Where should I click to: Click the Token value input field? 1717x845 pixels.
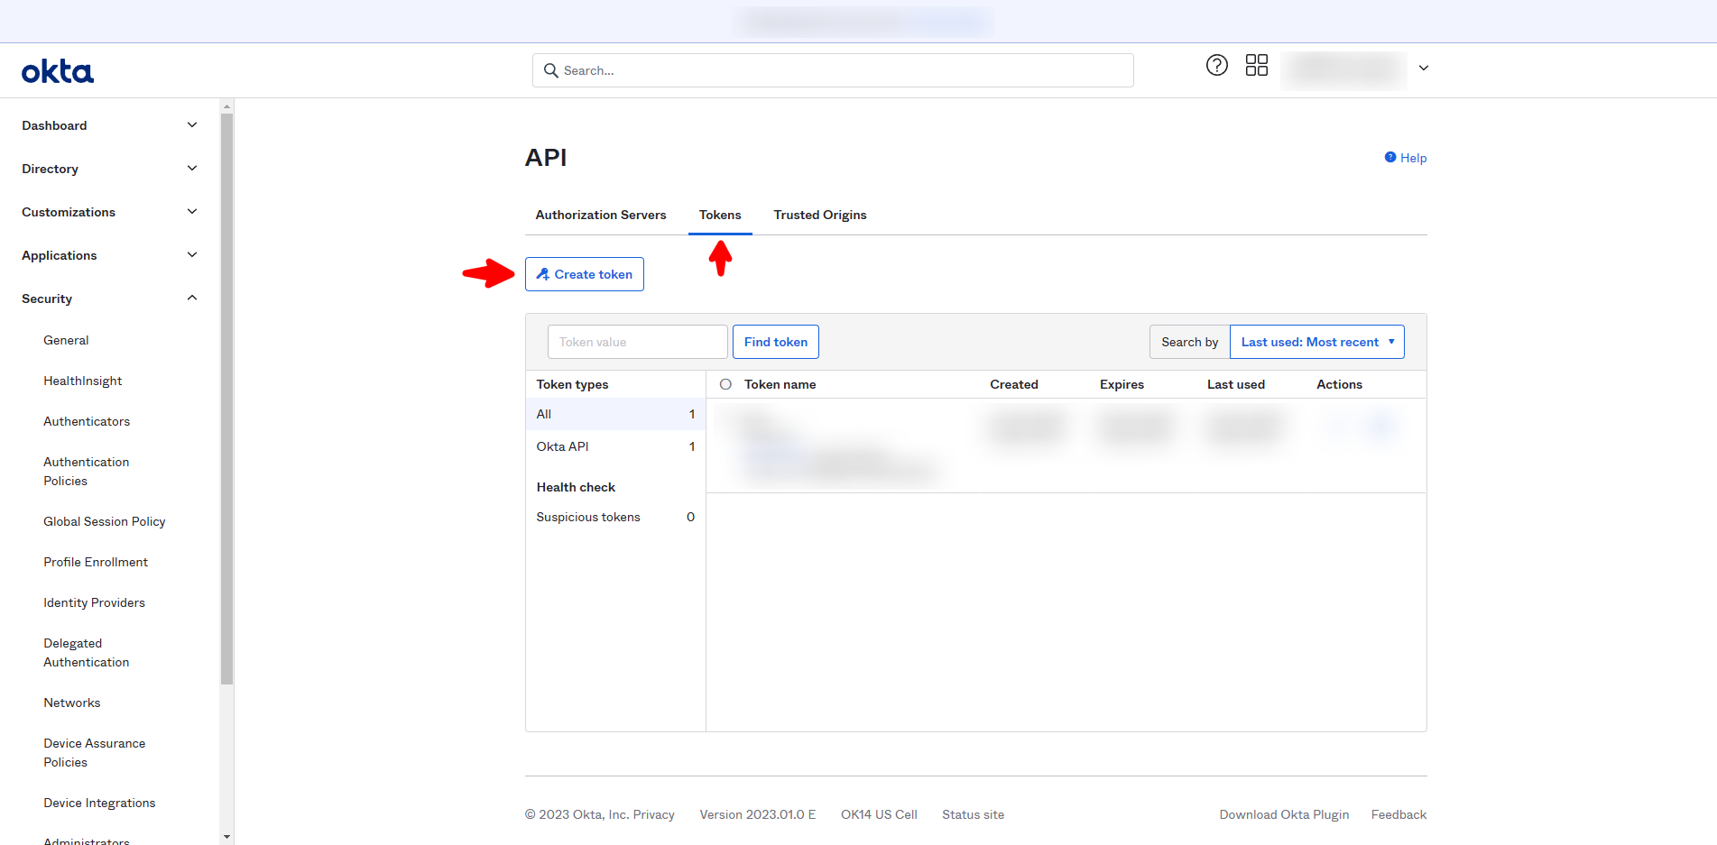tap(638, 342)
